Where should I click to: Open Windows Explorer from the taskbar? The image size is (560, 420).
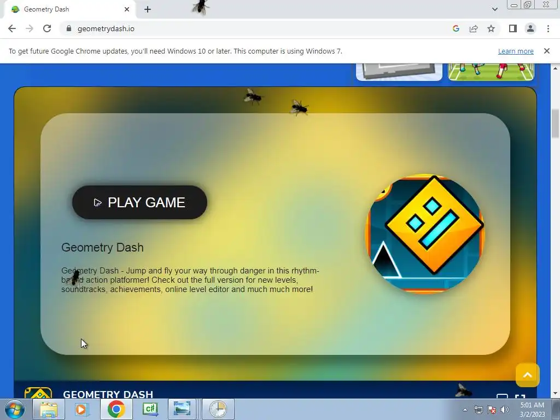pyautogui.click(x=49, y=409)
